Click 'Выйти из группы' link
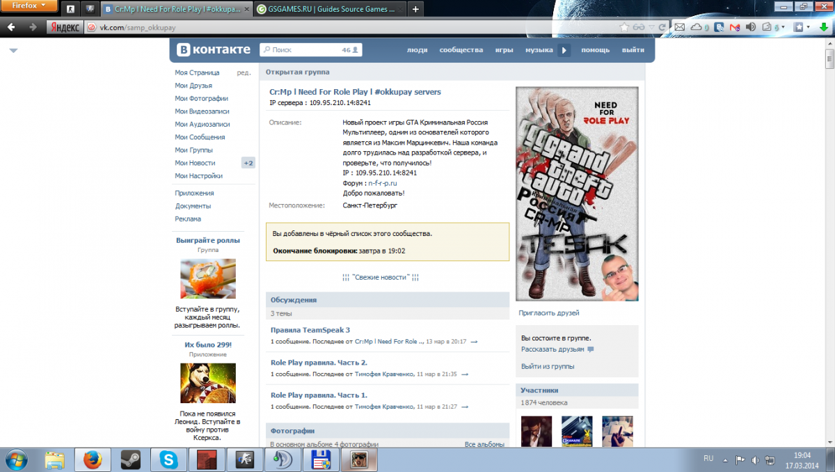 click(x=548, y=366)
